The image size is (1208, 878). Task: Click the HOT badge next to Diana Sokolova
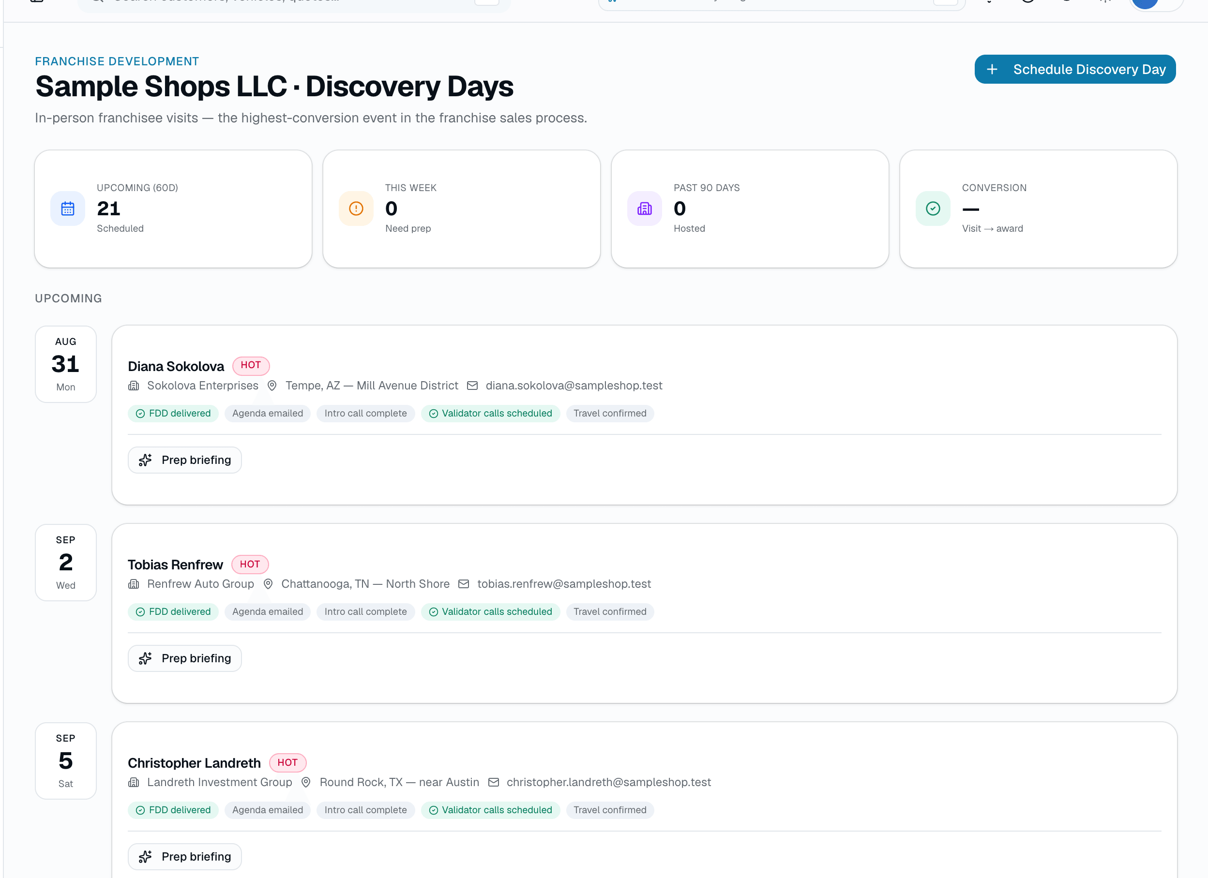click(x=251, y=365)
